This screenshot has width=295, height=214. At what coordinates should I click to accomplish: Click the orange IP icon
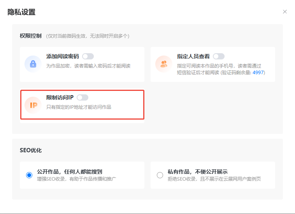33,105
